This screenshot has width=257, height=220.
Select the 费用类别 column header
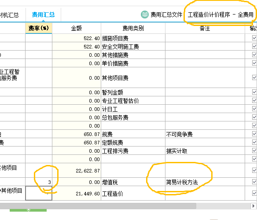tap(133, 28)
